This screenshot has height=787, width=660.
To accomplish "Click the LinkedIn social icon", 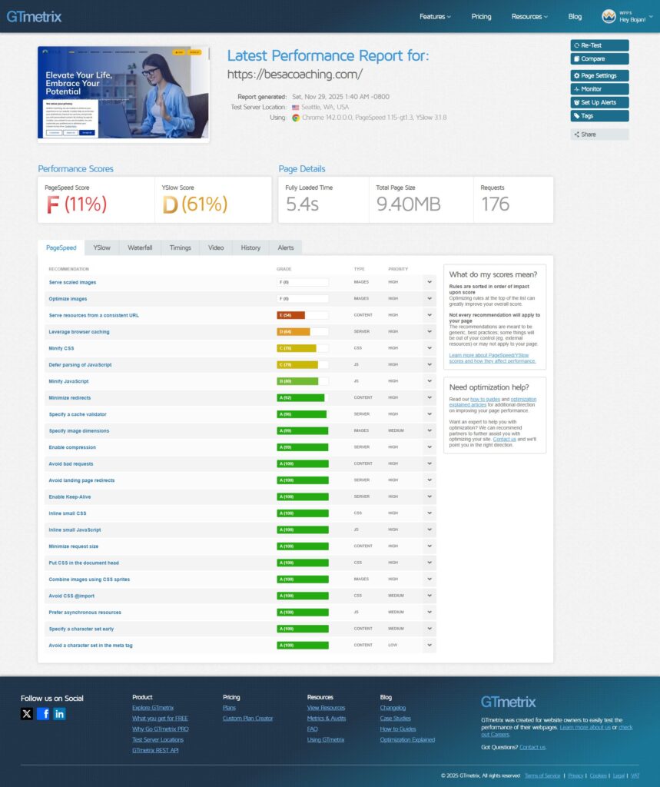I will click(x=59, y=714).
